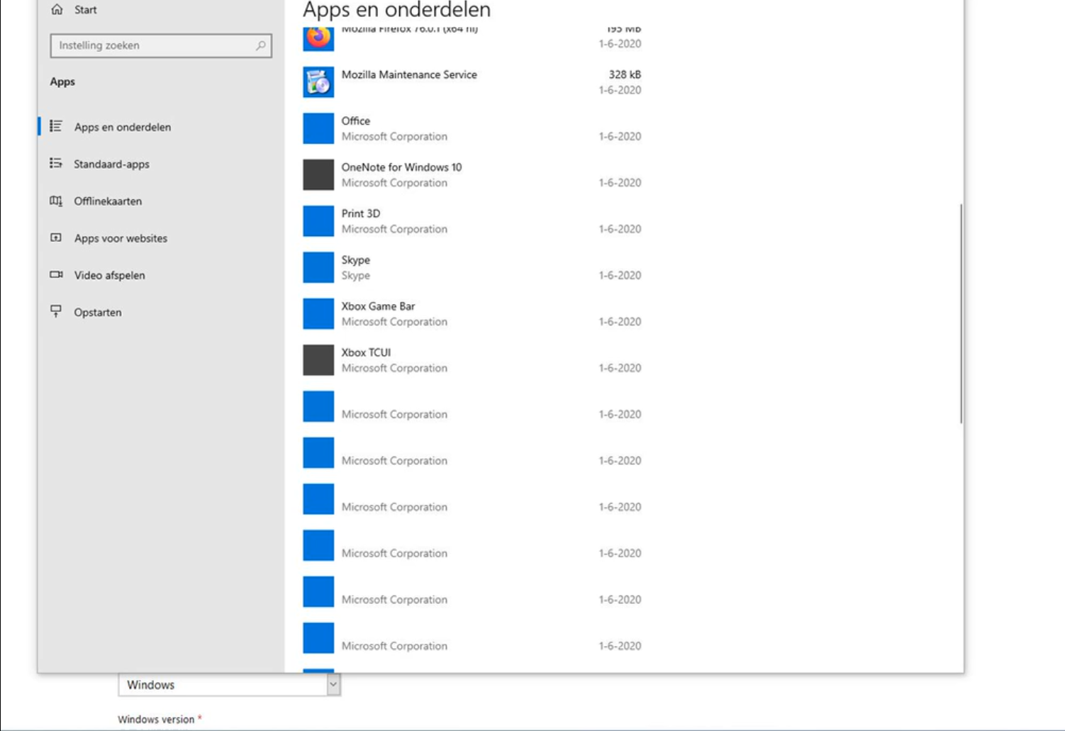Screen dimensions: 1065x731
Task: Click the Apps en onderdelen page heading
Action: point(396,10)
